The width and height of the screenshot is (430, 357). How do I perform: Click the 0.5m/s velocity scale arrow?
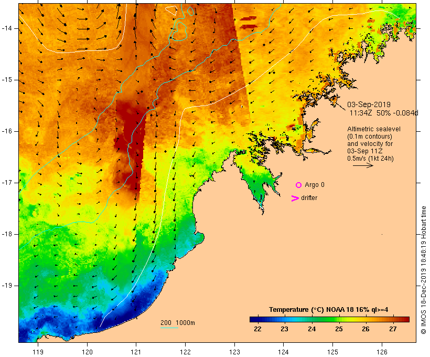tap(363, 165)
